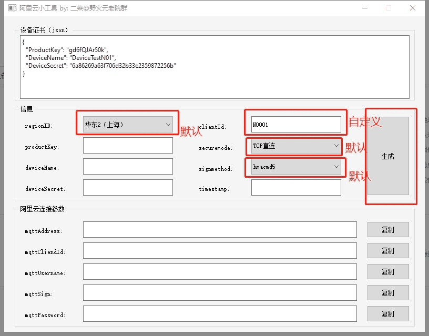Close the 阿里云小工具 window
The image size is (429, 336).
click(413, 8)
